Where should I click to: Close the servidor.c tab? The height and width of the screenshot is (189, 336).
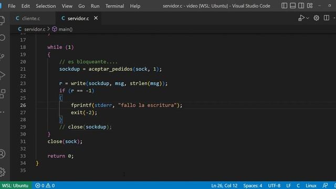pyautogui.click(x=96, y=18)
